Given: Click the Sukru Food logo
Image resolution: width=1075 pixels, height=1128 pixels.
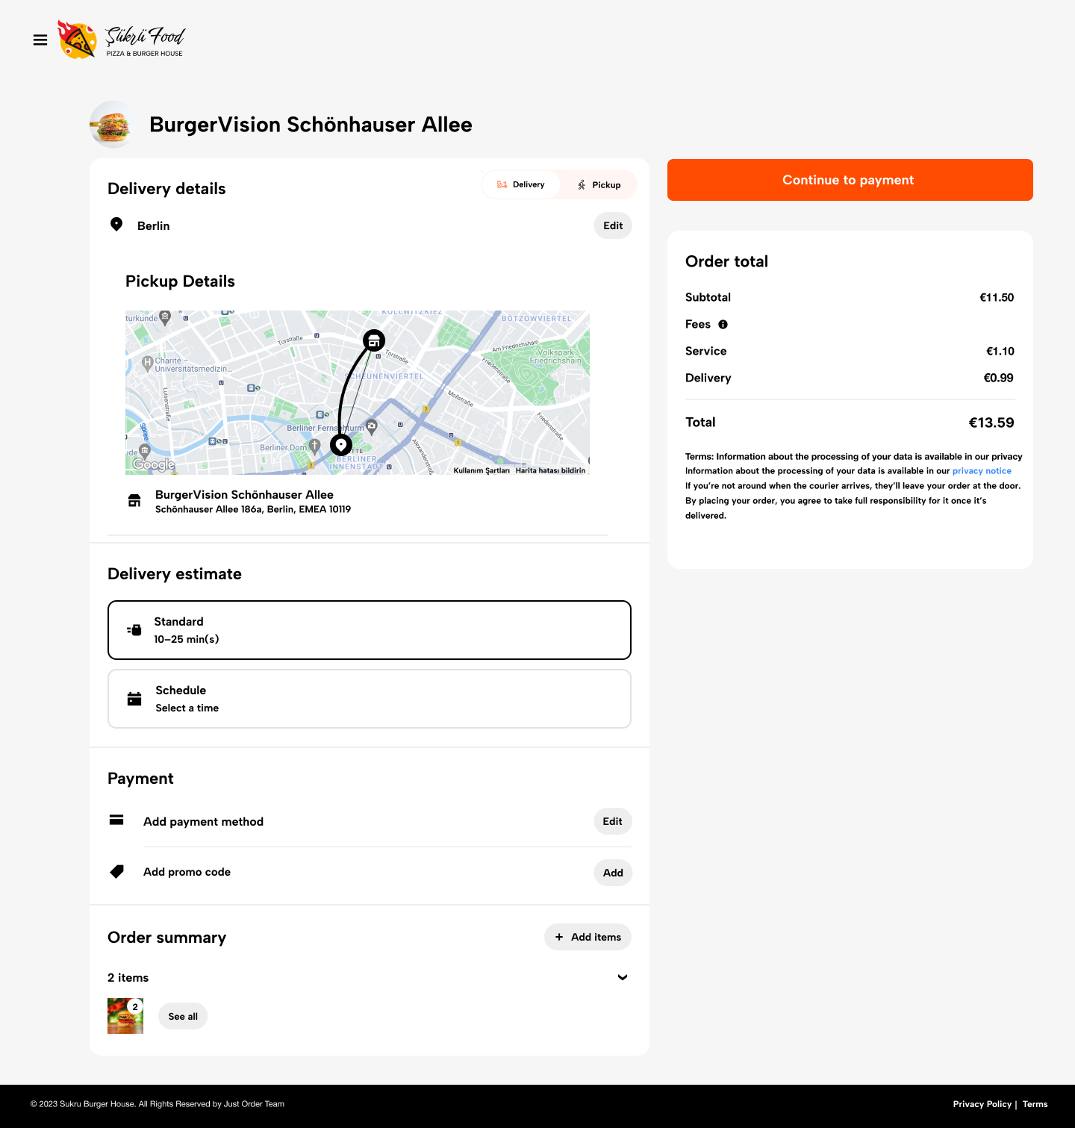Looking at the screenshot, I should click(122, 40).
